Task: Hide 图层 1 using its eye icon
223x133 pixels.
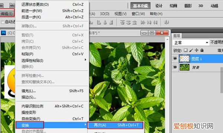Action: pos(175,58)
